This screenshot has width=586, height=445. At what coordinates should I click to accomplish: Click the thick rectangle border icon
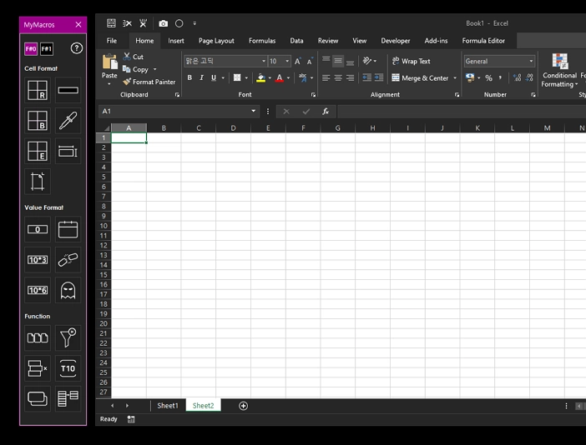tap(68, 90)
